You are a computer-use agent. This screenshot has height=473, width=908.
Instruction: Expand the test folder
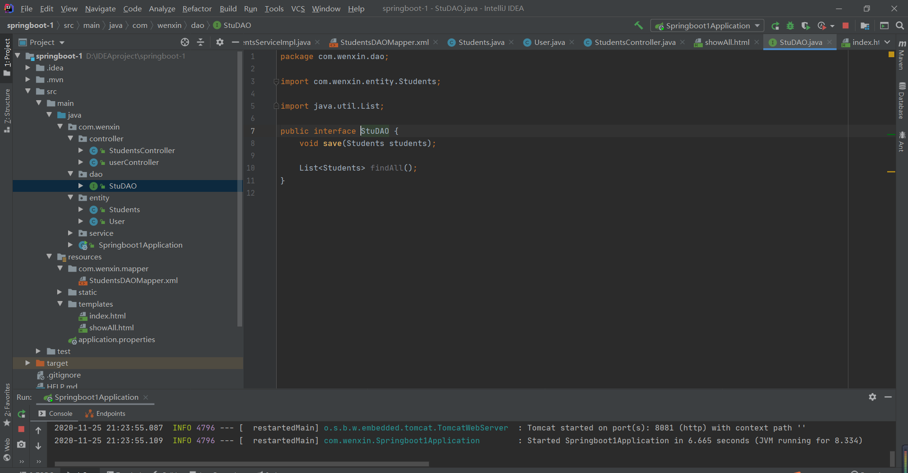[38, 351]
